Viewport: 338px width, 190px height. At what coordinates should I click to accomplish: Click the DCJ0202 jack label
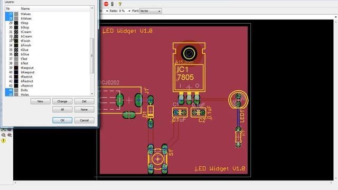tap(109, 82)
